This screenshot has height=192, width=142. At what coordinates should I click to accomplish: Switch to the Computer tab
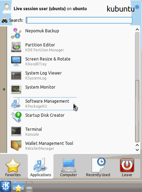pyautogui.click(x=69, y=167)
